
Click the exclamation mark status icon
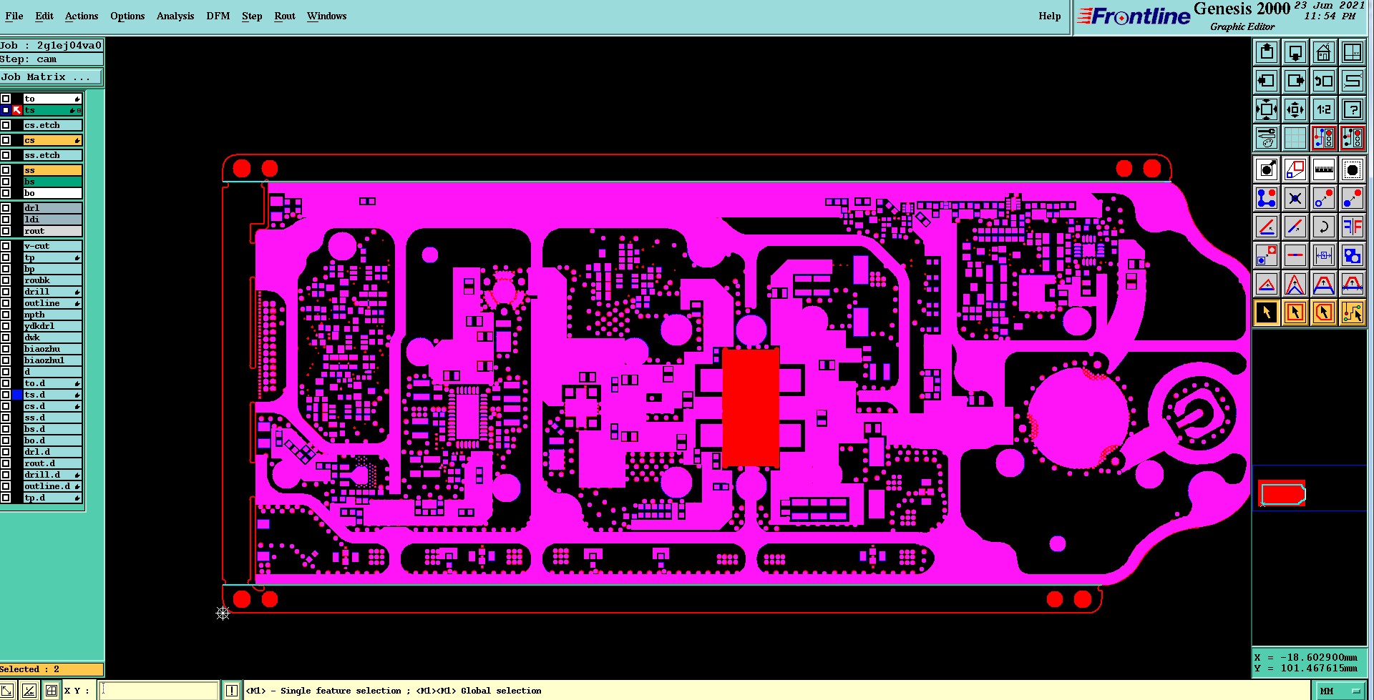(x=232, y=691)
